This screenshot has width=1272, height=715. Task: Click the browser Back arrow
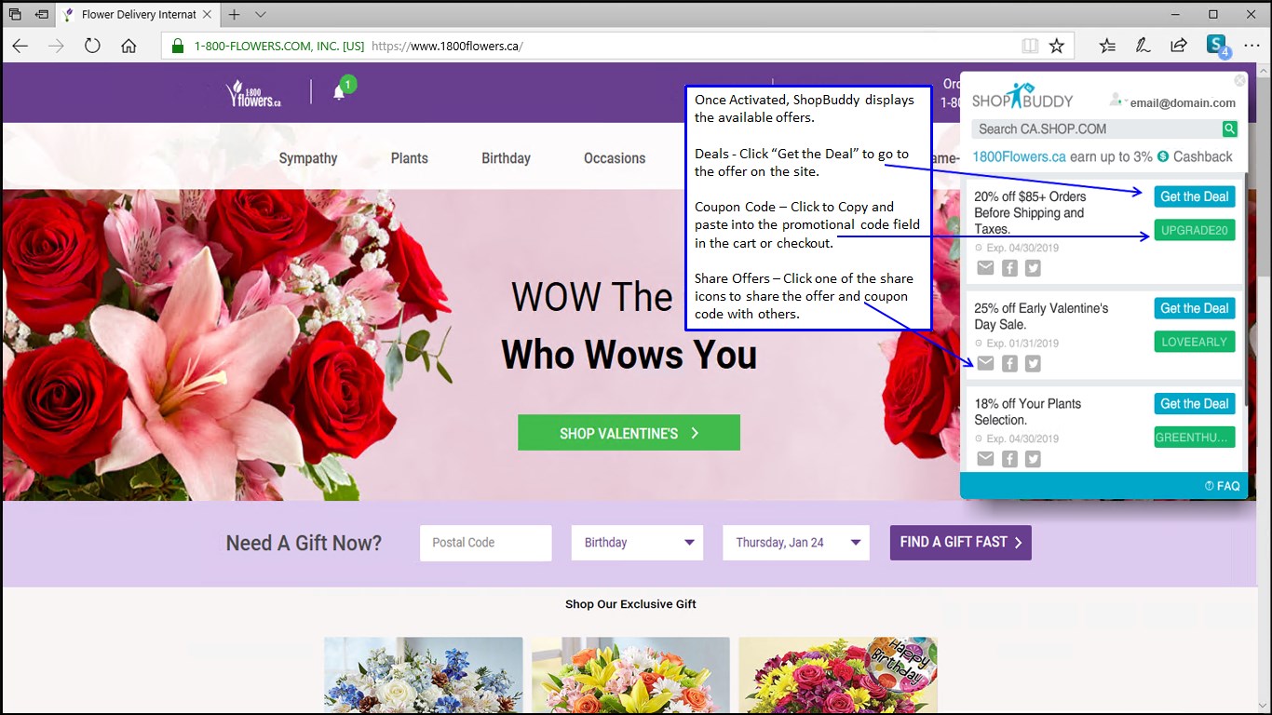click(20, 46)
